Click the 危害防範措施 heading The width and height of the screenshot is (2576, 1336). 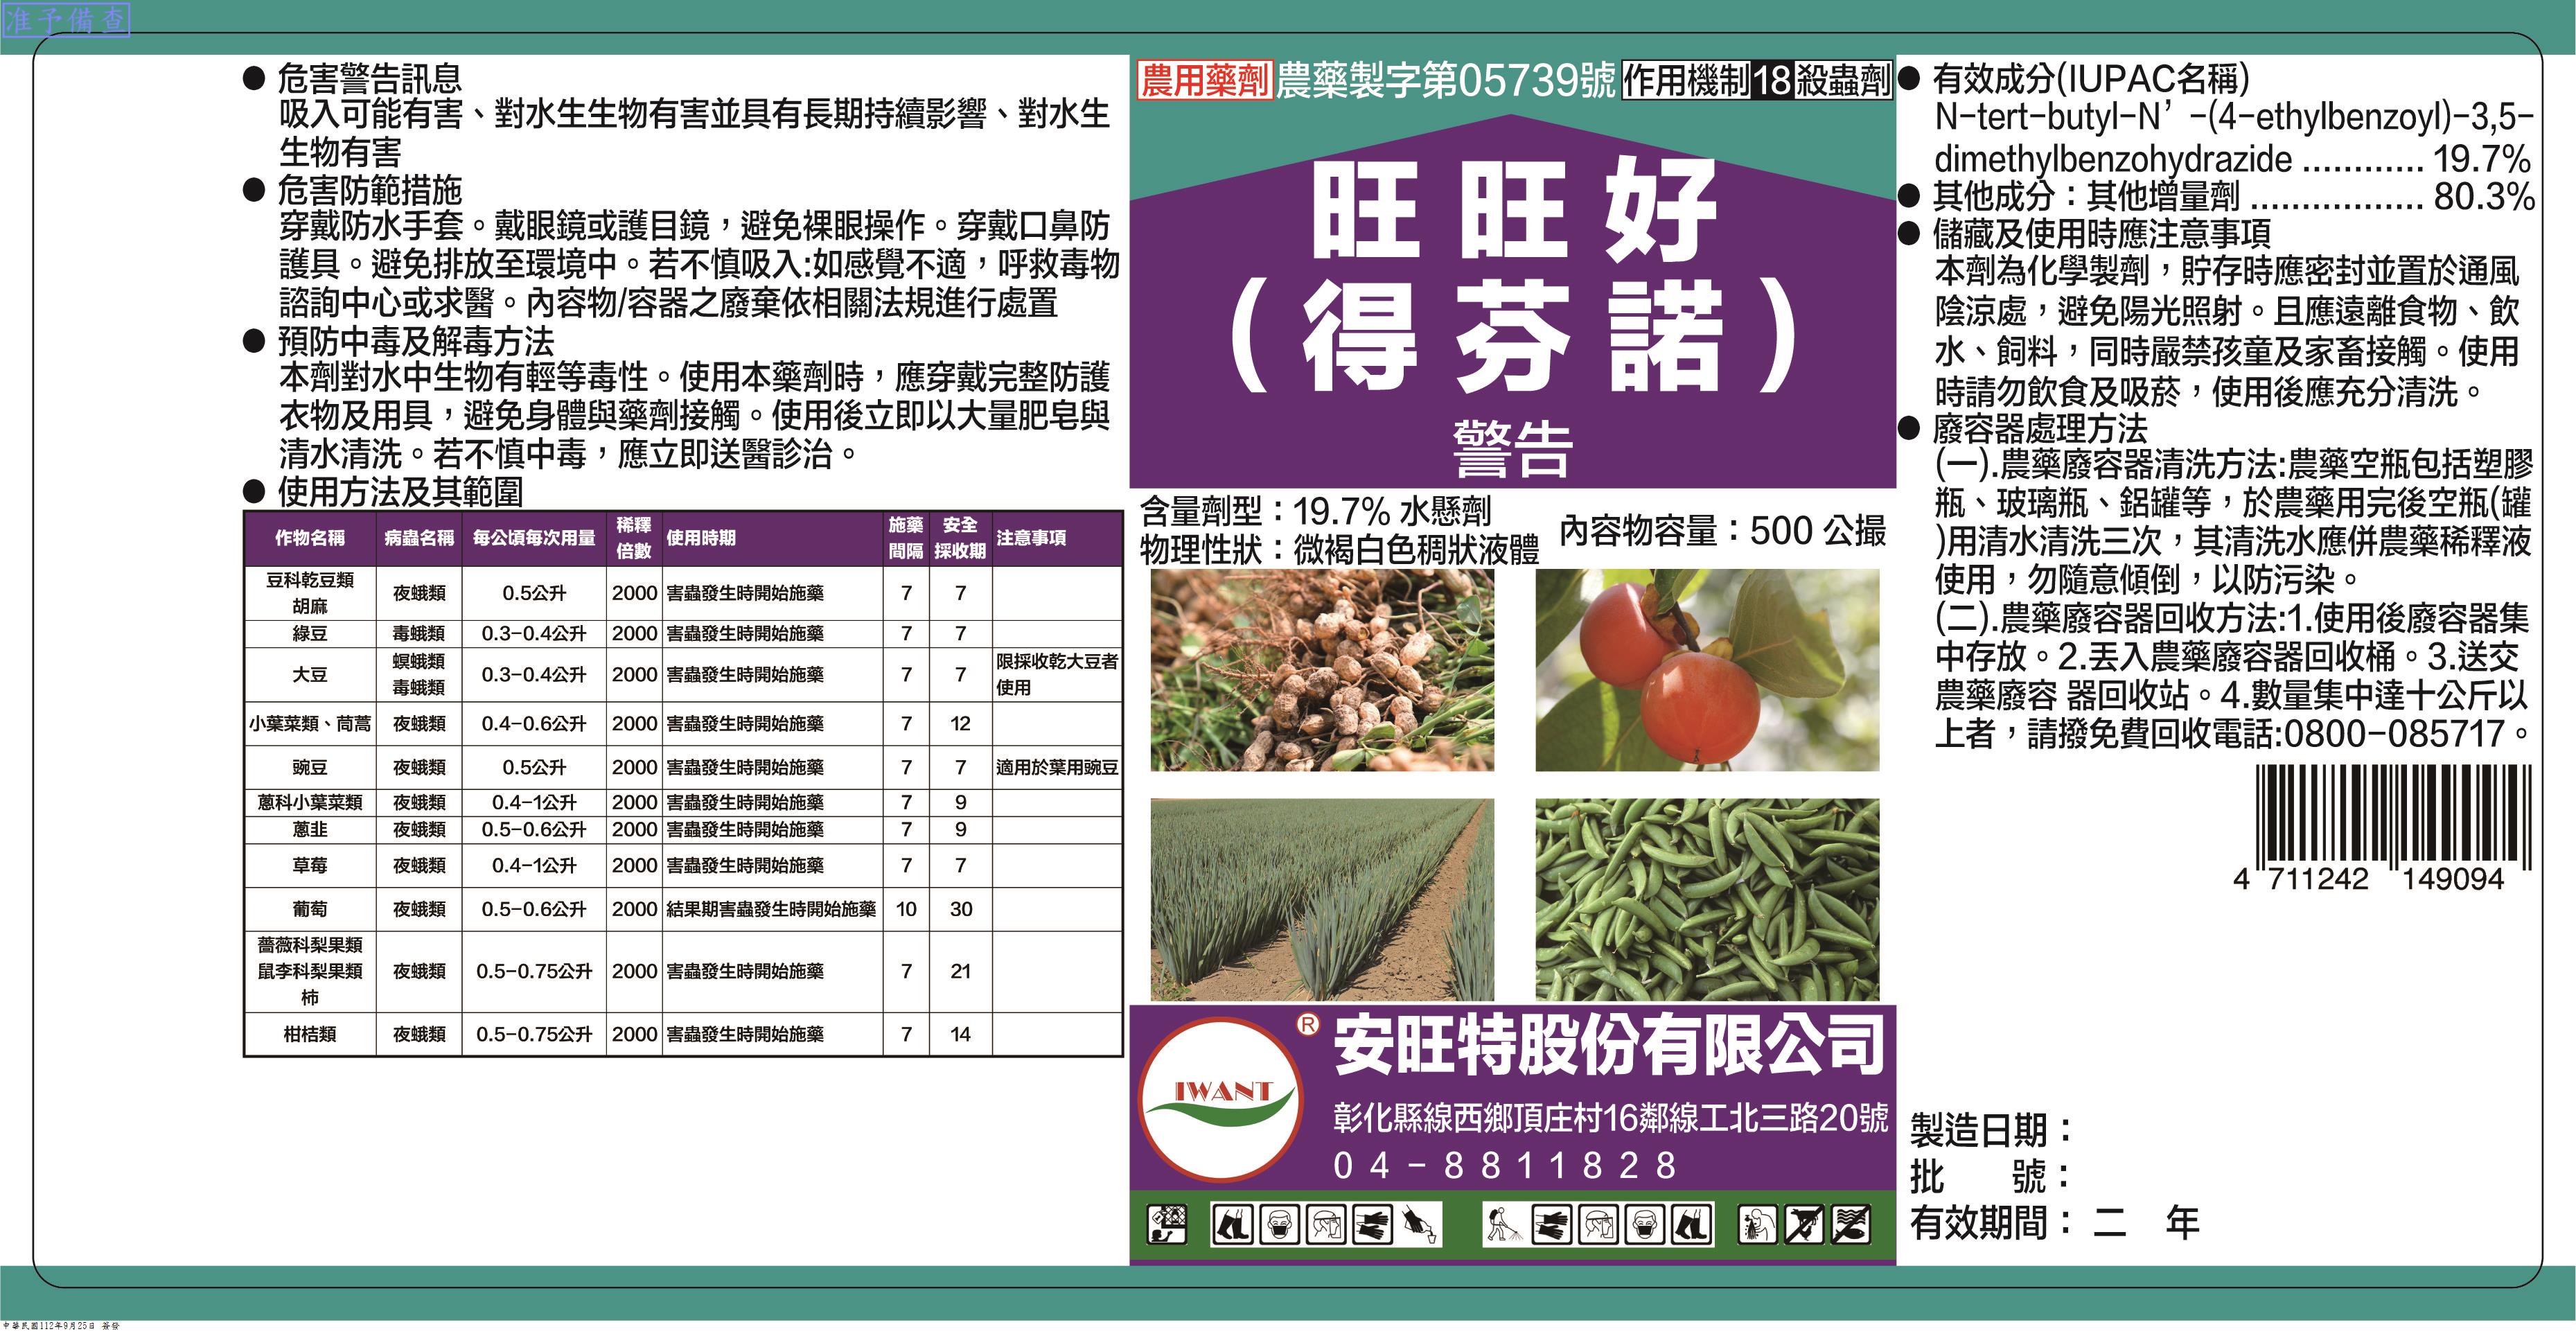(369, 190)
